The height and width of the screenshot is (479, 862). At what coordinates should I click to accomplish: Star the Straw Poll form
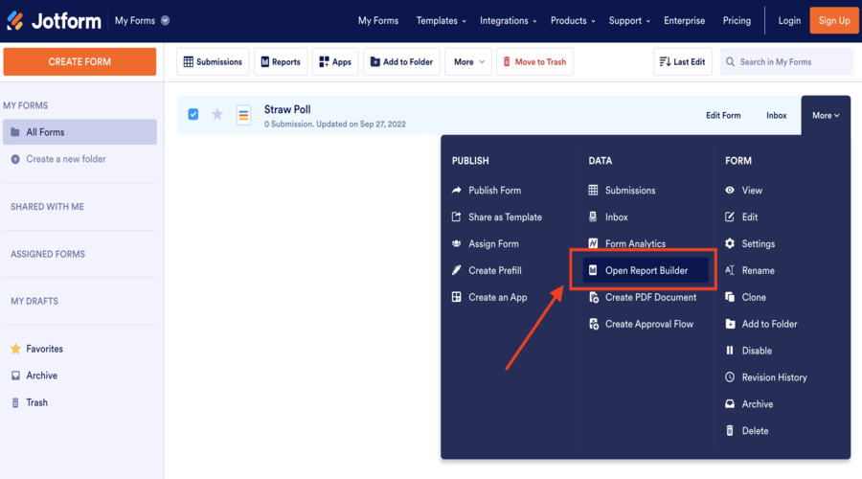click(x=217, y=115)
